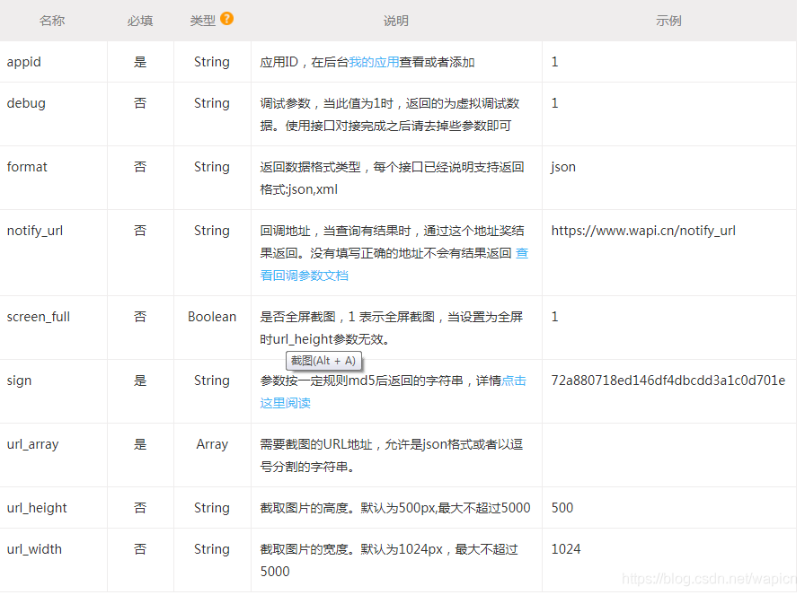Click the 是 required value in url_array row

coord(140,444)
